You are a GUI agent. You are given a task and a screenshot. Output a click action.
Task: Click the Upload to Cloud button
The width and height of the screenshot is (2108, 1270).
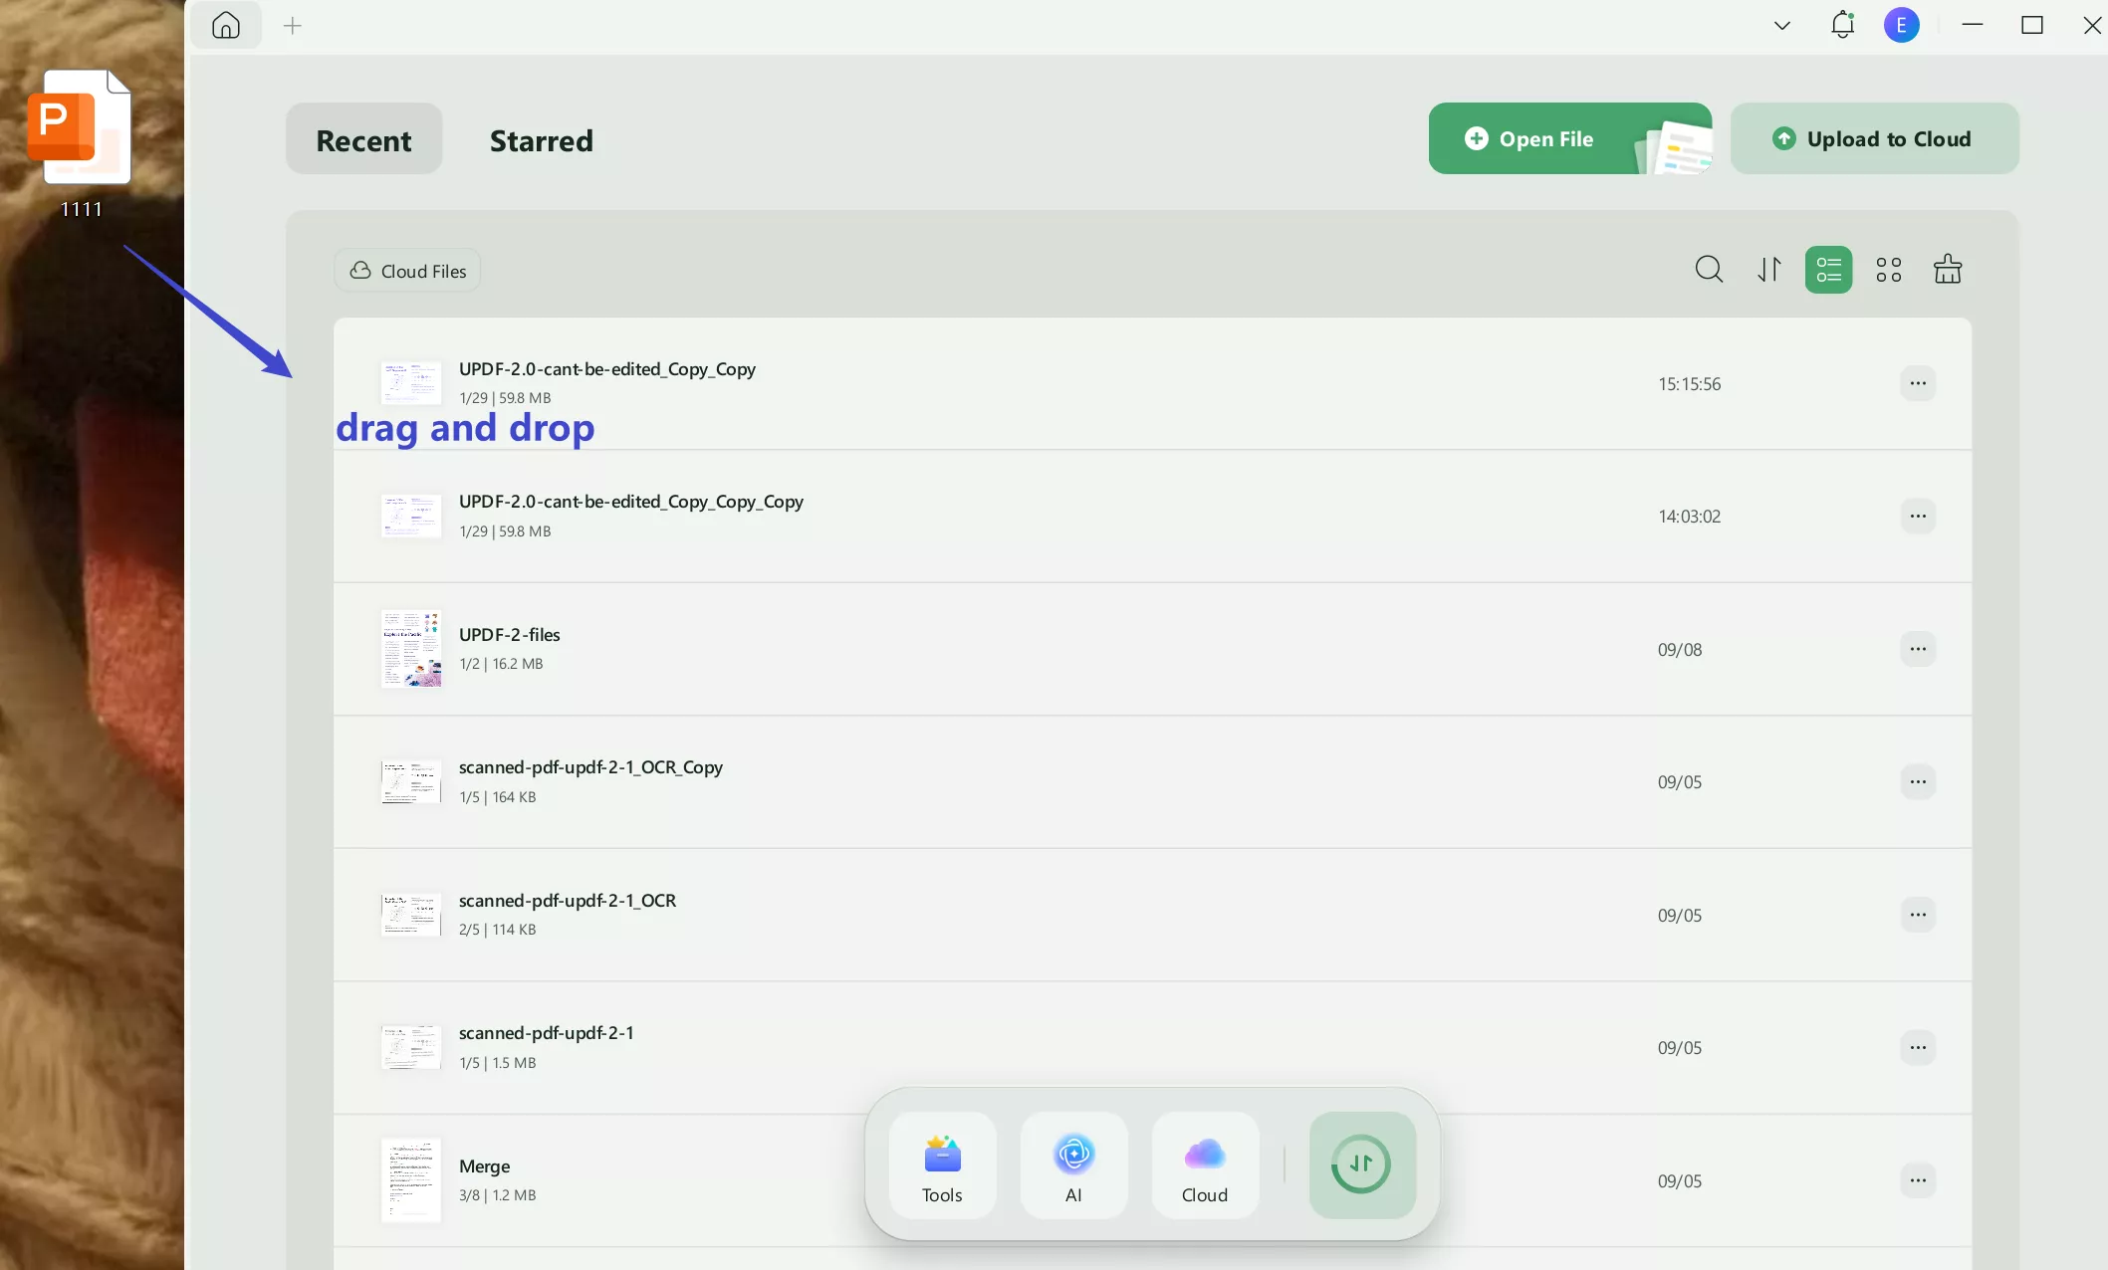click(1874, 138)
